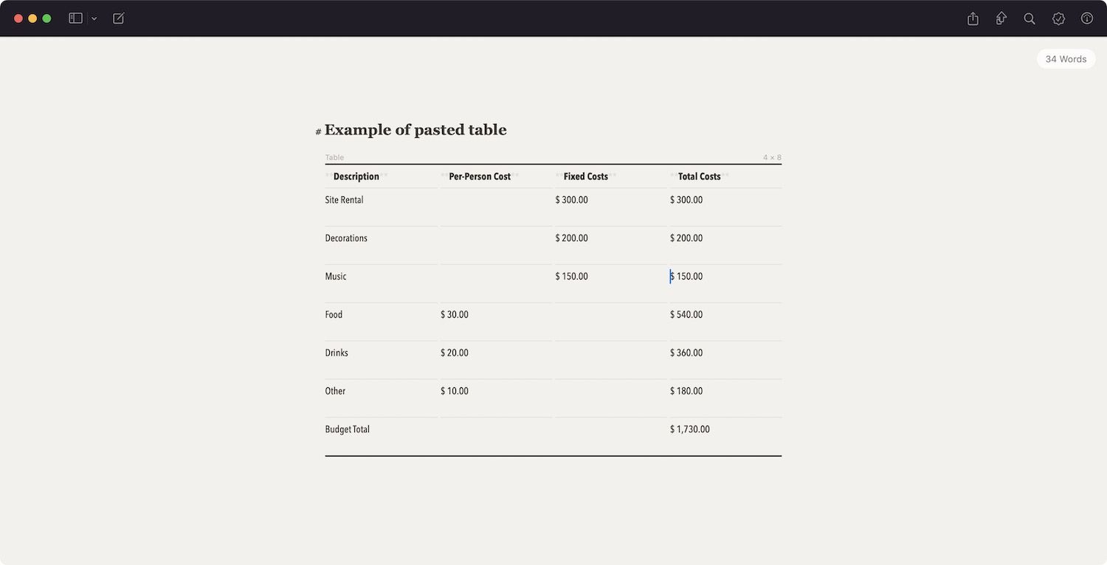Click the 'Budget Total' cell
1107x565 pixels.
coord(348,429)
